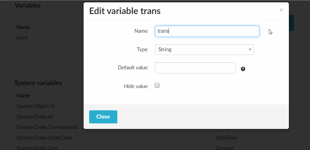Select System.Order.Id in System variables
This screenshot has width=310, height=150.
(34, 117)
